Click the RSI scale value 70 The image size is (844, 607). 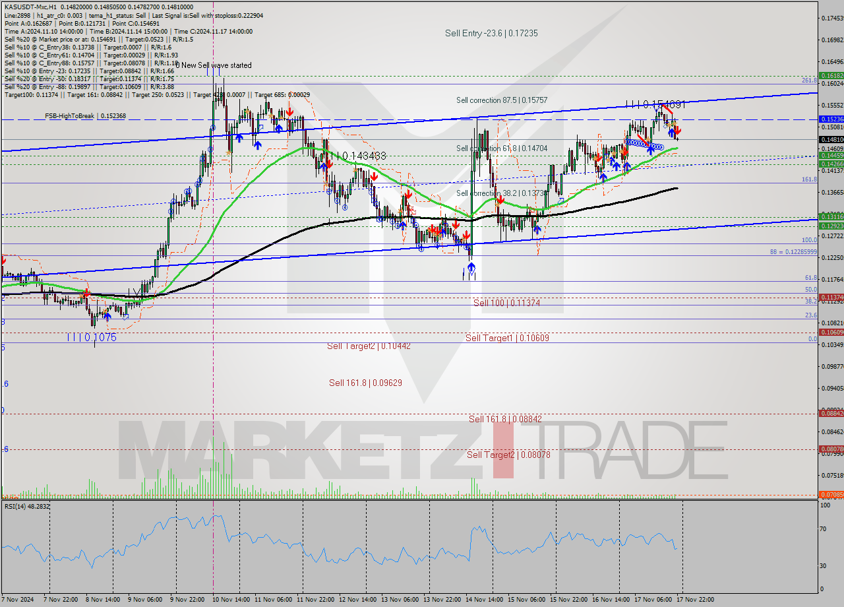pos(824,528)
